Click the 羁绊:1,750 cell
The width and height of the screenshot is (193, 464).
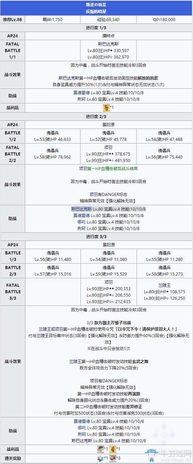[x=52, y=20]
